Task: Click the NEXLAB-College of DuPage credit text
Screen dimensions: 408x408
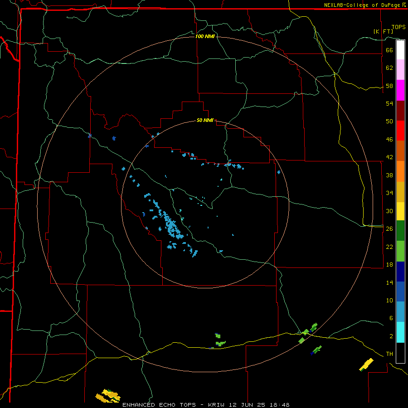Action: pyautogui.click(x=362, y=5)
